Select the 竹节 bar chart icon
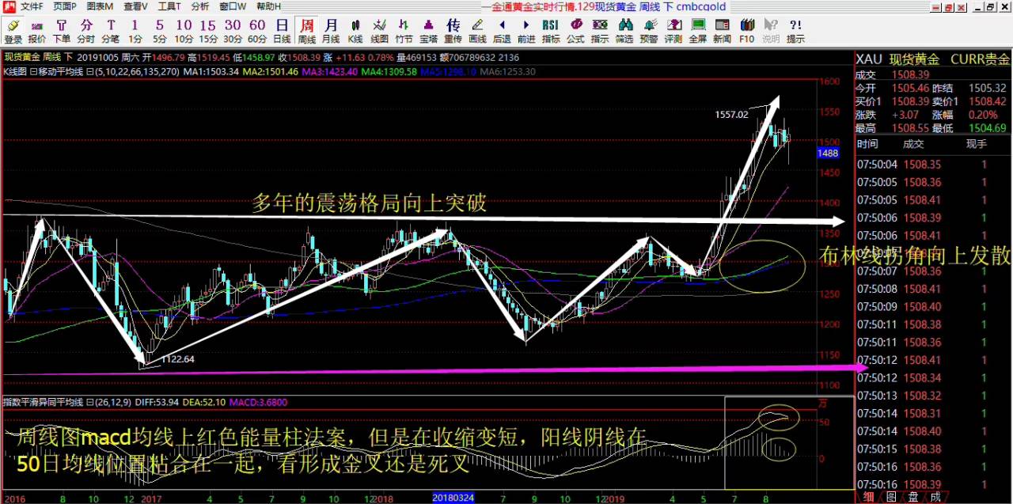This screenshot has width=1013, height=504. [x=404, y=31]
